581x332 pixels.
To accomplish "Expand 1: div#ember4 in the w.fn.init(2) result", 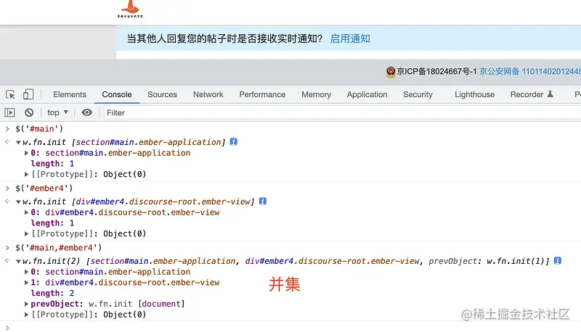I will click(26, 283).
